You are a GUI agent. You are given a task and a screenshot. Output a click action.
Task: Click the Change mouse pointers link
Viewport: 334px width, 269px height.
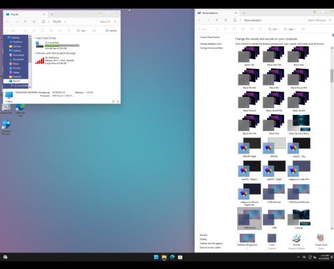click(x=211, y=48)
